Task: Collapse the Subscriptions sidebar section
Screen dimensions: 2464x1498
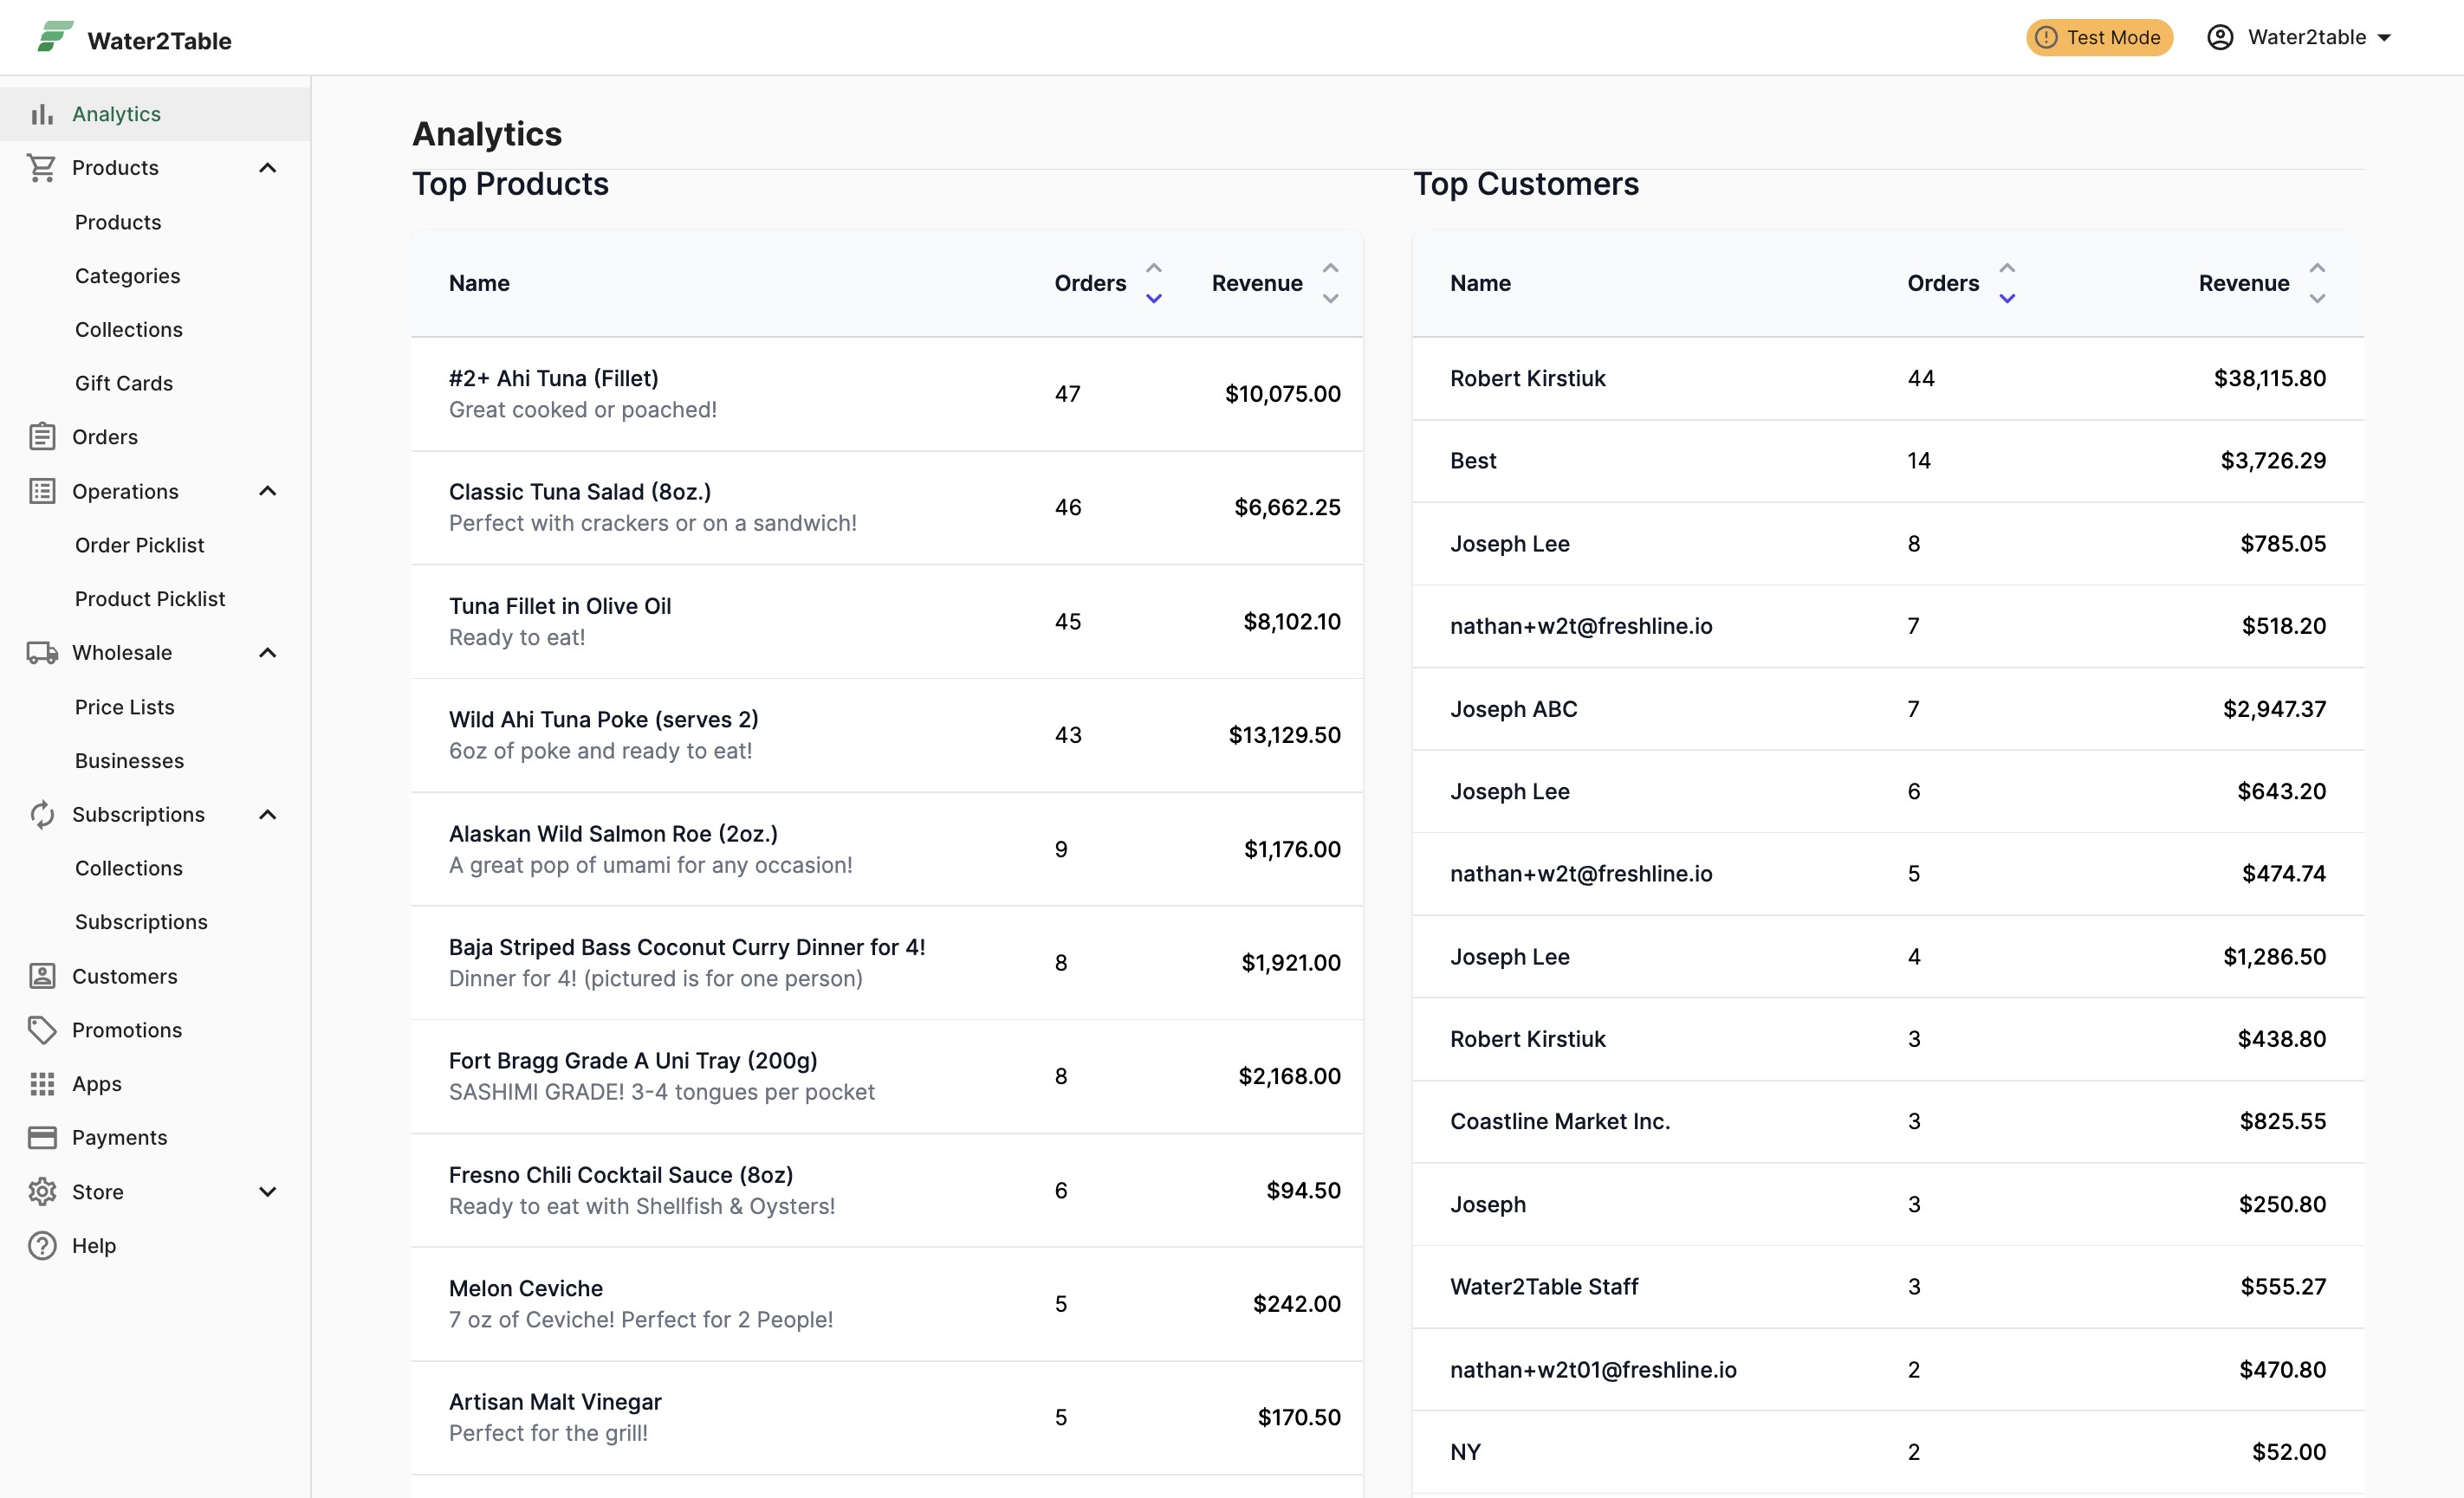Action: click(267, 815)
